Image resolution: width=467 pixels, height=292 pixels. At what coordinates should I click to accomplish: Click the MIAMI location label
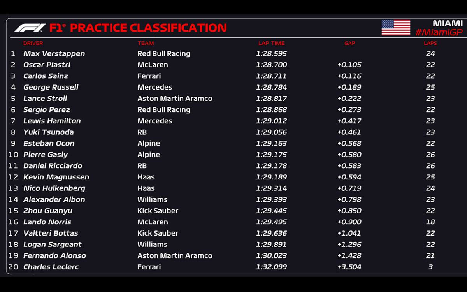coord(448,23)
